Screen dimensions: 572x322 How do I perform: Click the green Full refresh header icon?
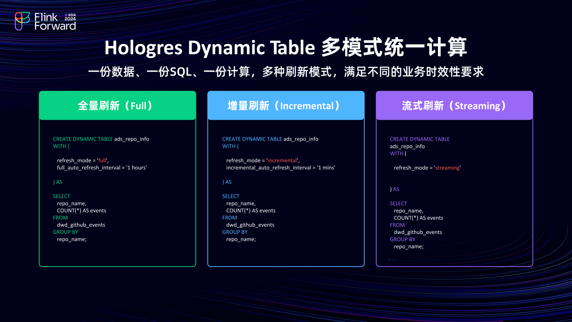coord(117,105)
